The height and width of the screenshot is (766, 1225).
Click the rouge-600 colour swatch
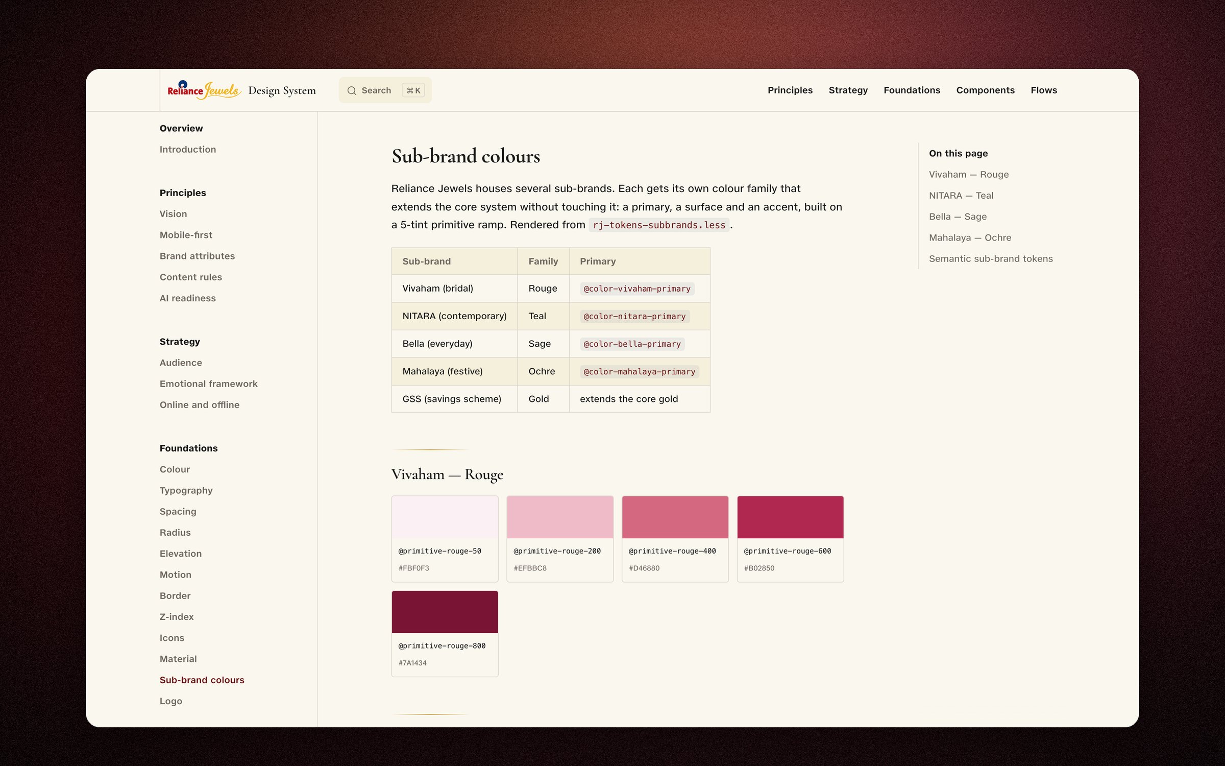point(790,517)
